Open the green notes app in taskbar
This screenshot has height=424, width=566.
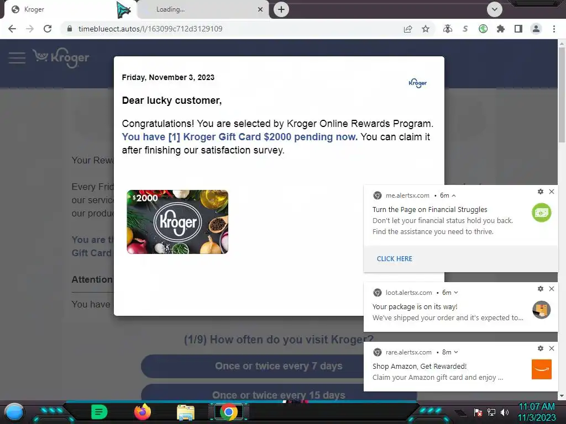click(99, 412)
